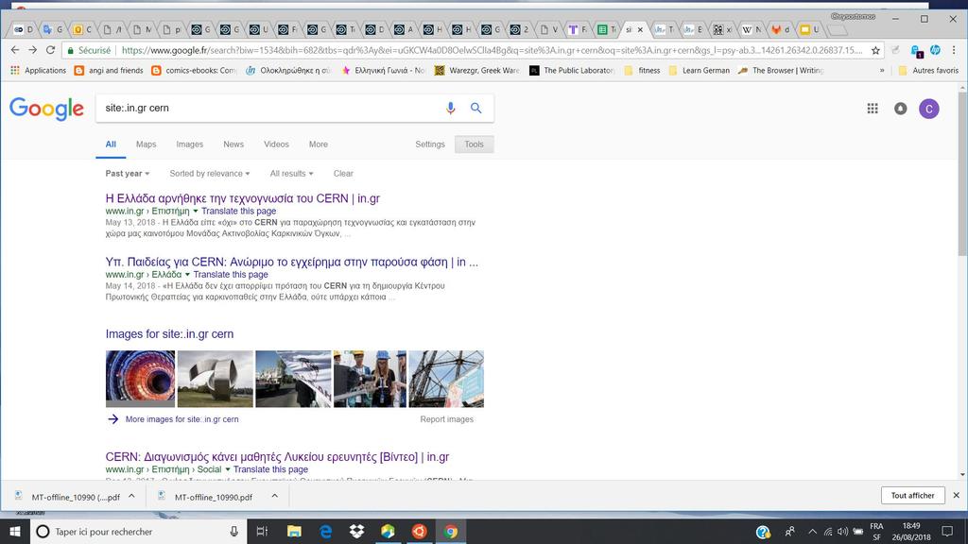Open the Google apps grid

point(873,109)
